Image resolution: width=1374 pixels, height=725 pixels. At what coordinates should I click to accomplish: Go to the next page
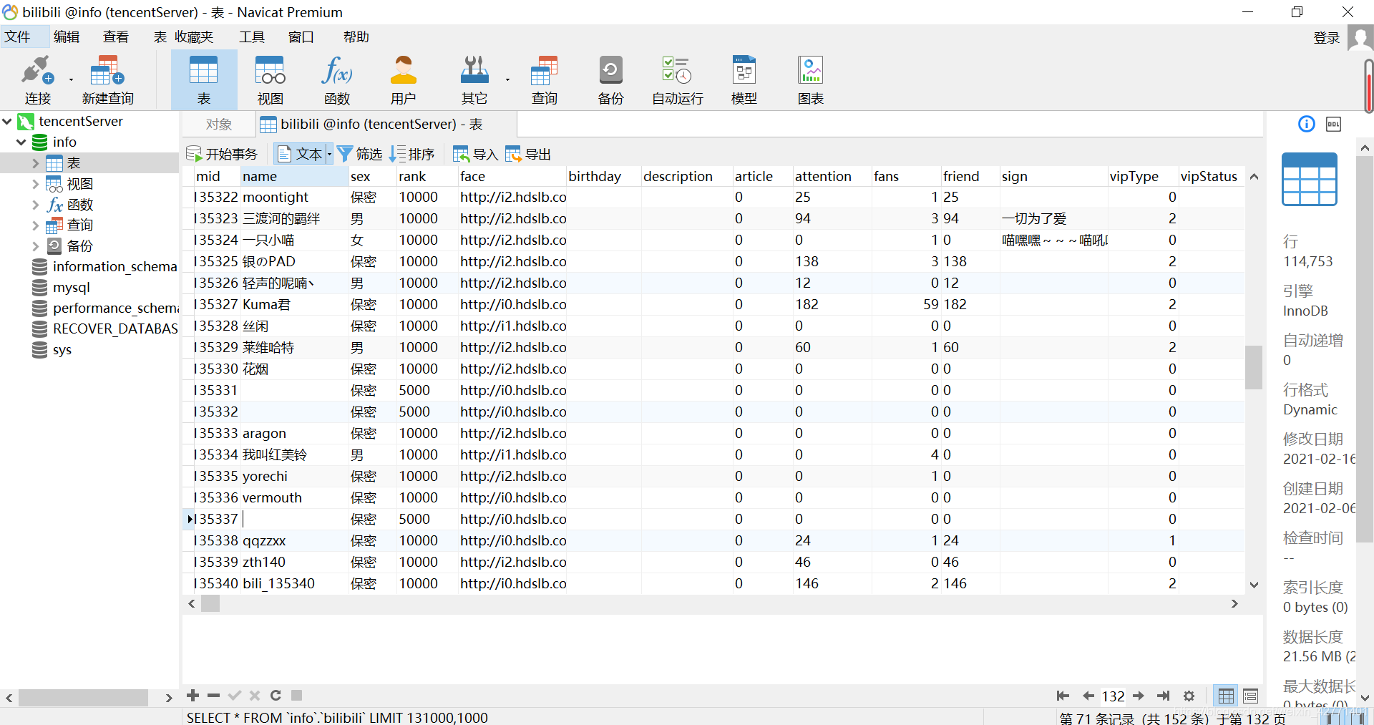[1139, 696]
